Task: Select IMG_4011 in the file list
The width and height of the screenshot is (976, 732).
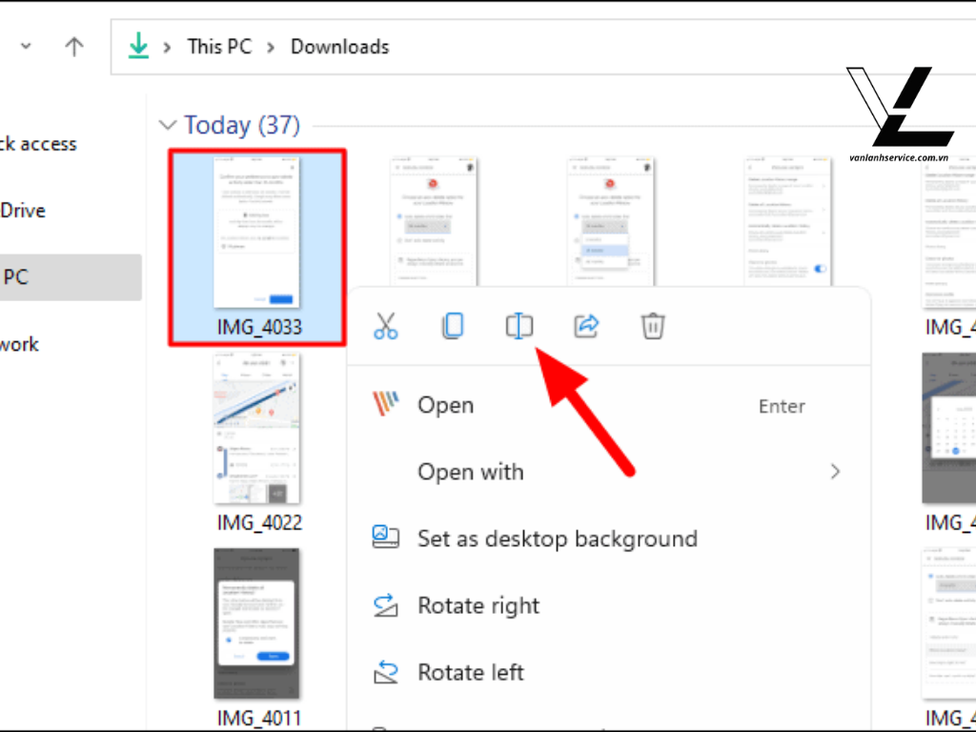Action: (x=256, y=622)
